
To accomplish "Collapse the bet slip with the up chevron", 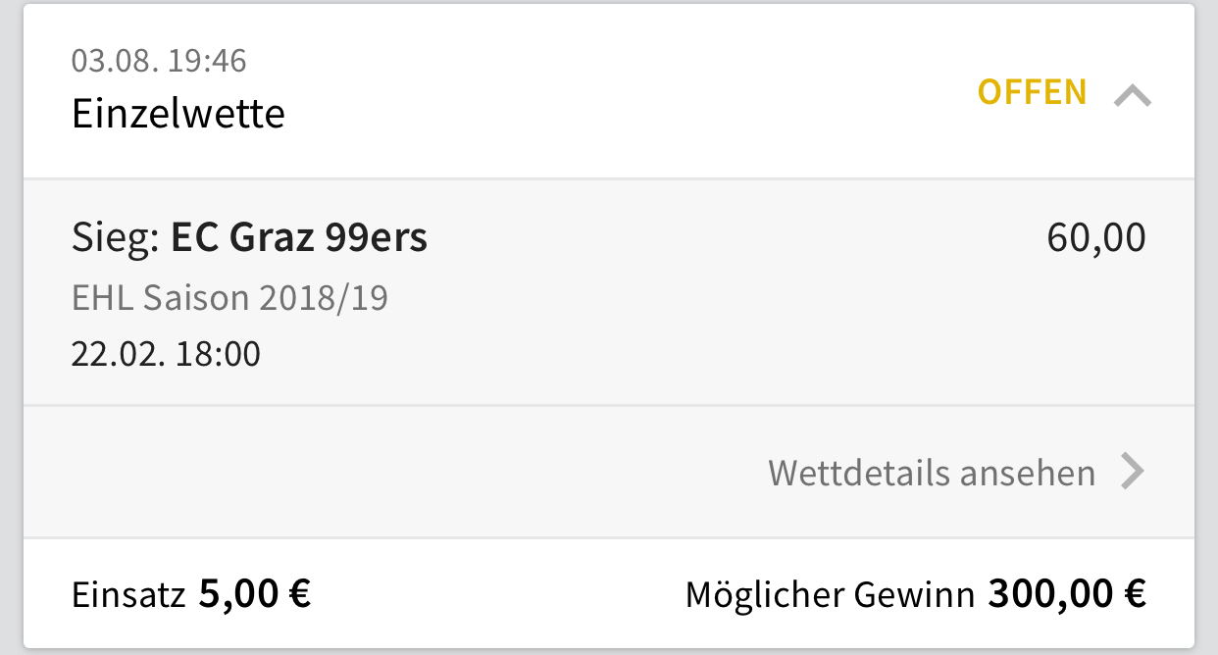I will 1133,95.
